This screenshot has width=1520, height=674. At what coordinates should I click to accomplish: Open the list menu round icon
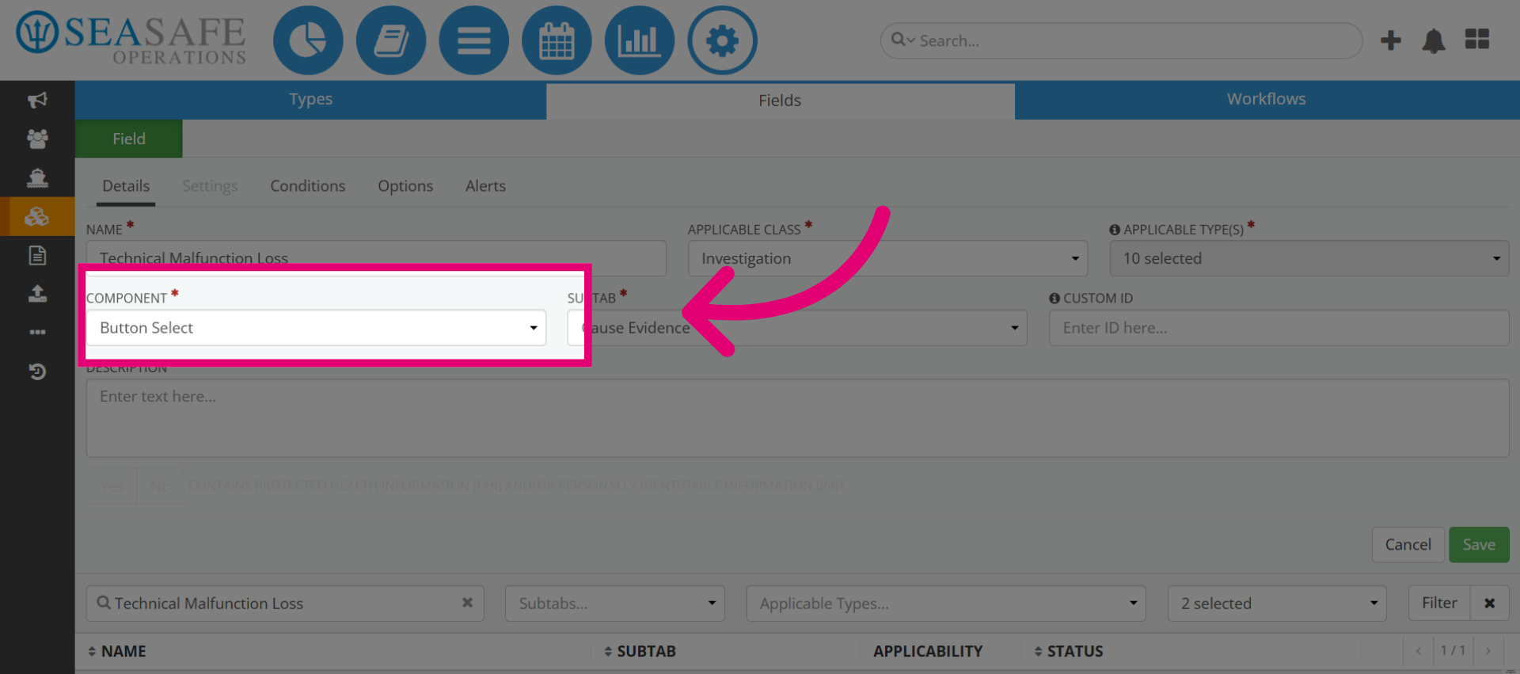[x=473, y=40]
